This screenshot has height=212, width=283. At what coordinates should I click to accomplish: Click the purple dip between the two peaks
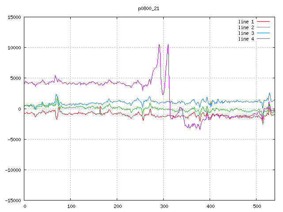(163, 94)
